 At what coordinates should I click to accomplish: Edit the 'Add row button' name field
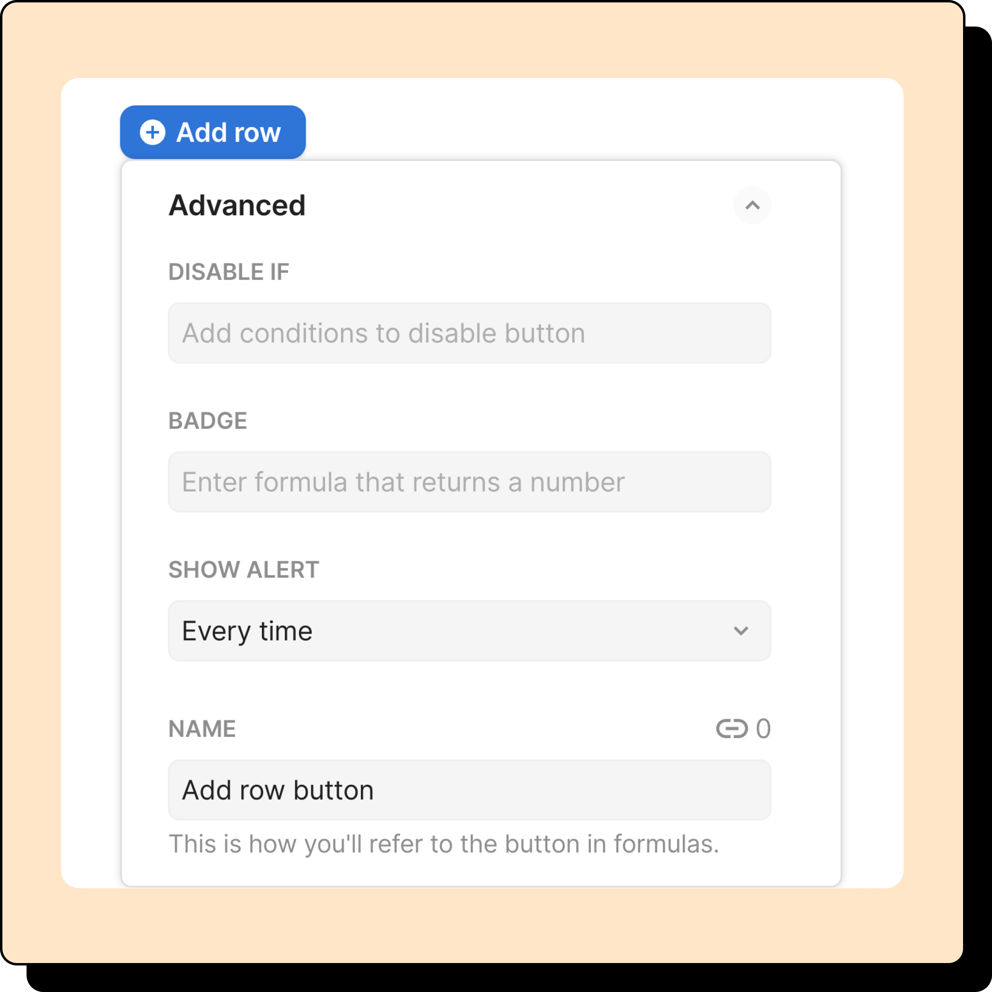(x=278, y=790)
